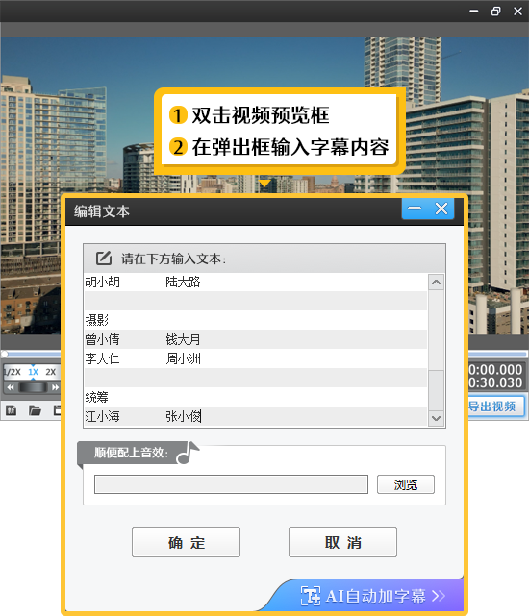Click the text line 李大仁 周小洲

[x=256, y=358]
